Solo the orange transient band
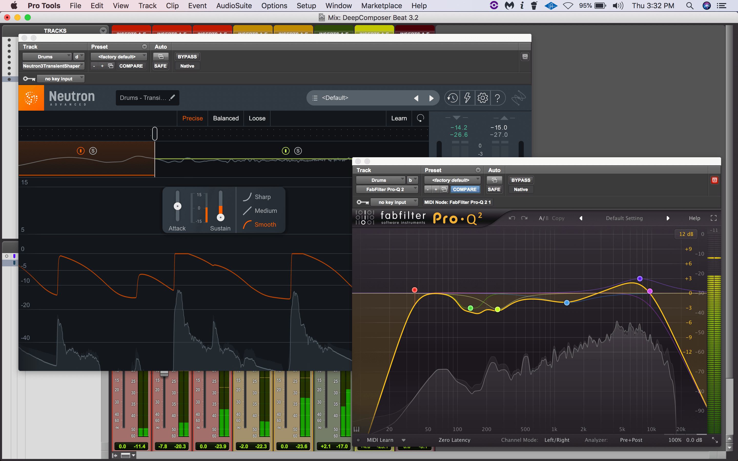 (x=93, y=151)
